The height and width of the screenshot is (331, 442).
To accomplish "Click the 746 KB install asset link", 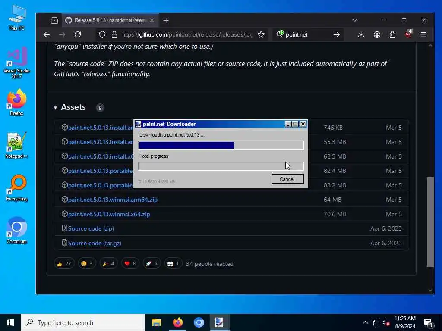I will [101, 128].
